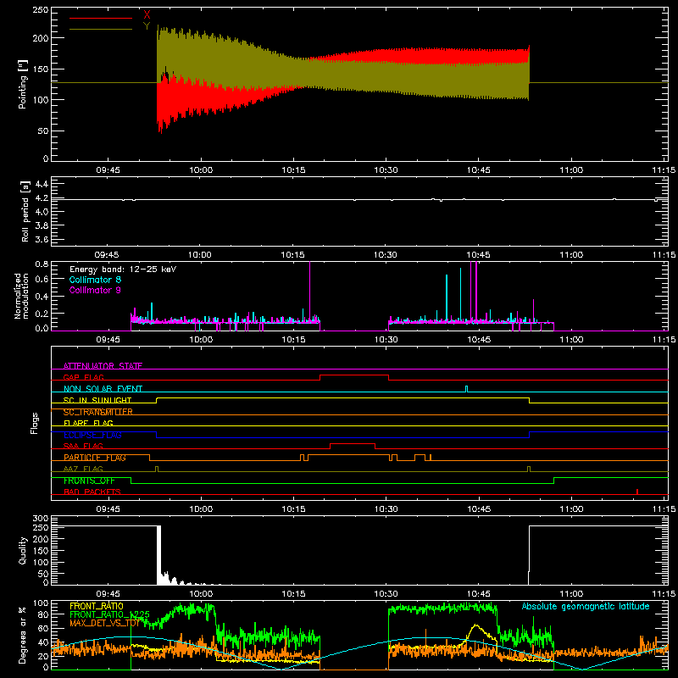Click the 0.8 tick on modulation axis

[x=42, y=264]
